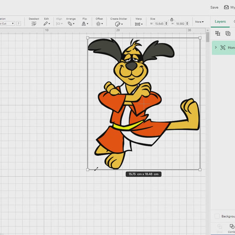Switch to the Layers tab
Image resolution: width=235 pixels, height=235 pixels.
[x=220, y=22]
